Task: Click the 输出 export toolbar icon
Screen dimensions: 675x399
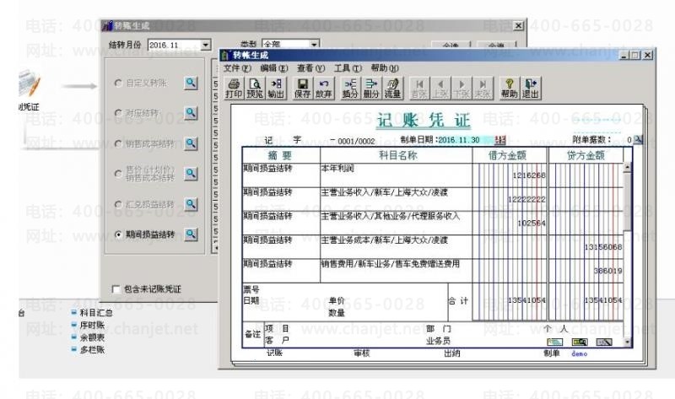Action: [276, 89]
